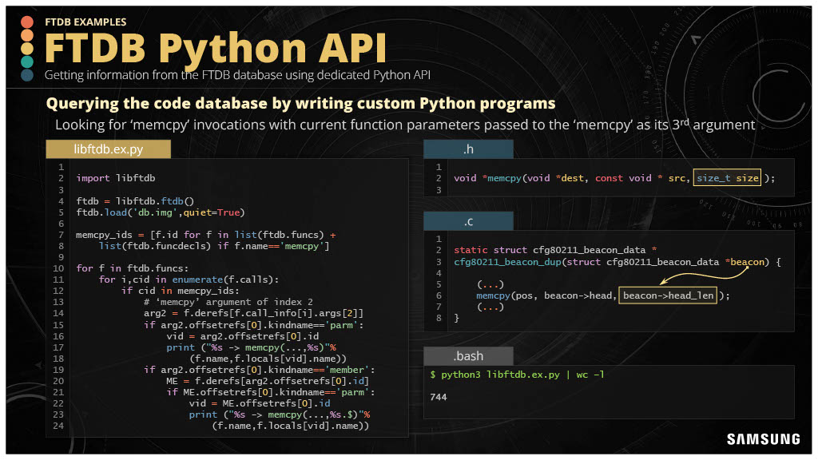818x460 pixels.
Task: Click the 'for f in ftdb.funcs:' line
Action: 133,268
